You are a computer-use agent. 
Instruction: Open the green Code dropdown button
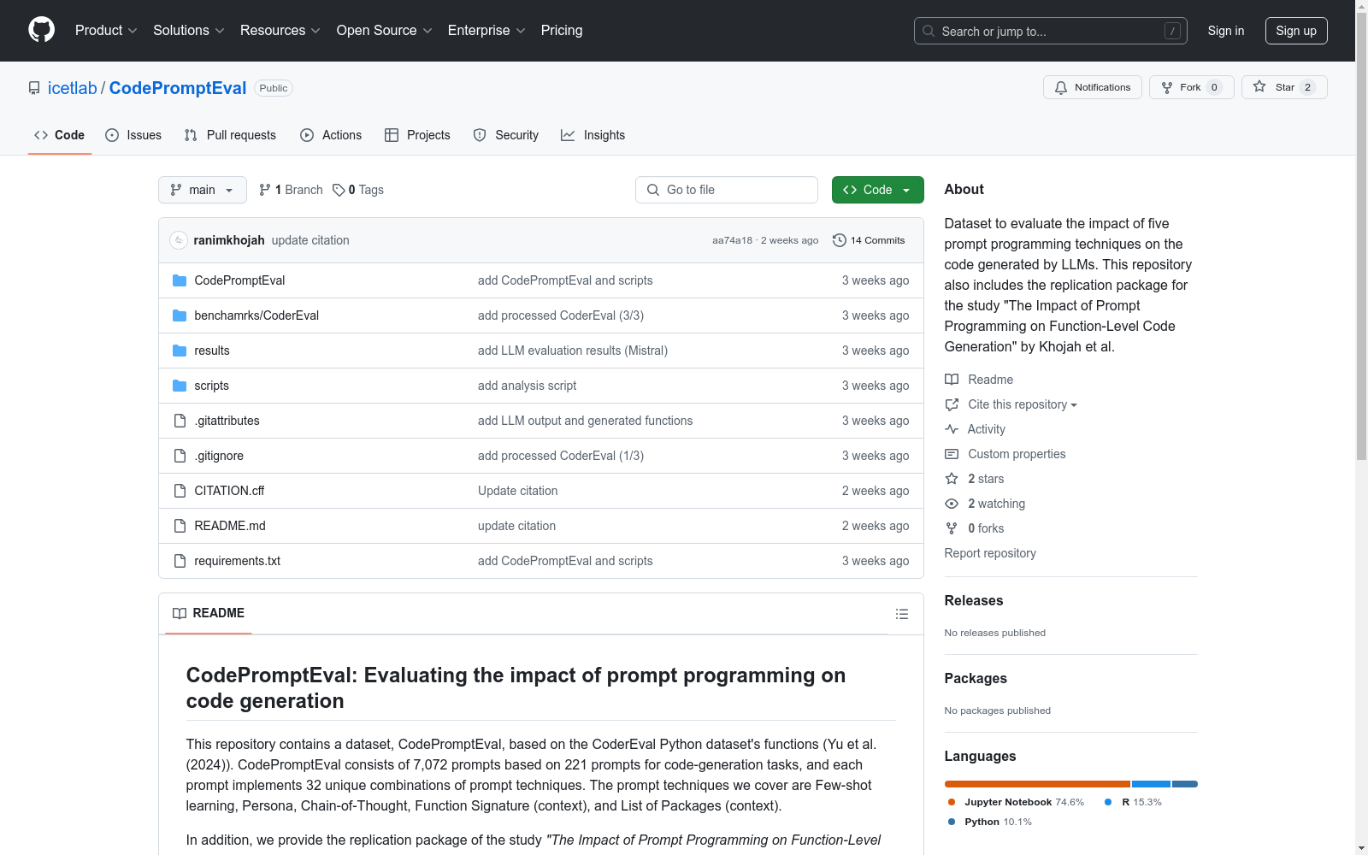click(877, 190)
